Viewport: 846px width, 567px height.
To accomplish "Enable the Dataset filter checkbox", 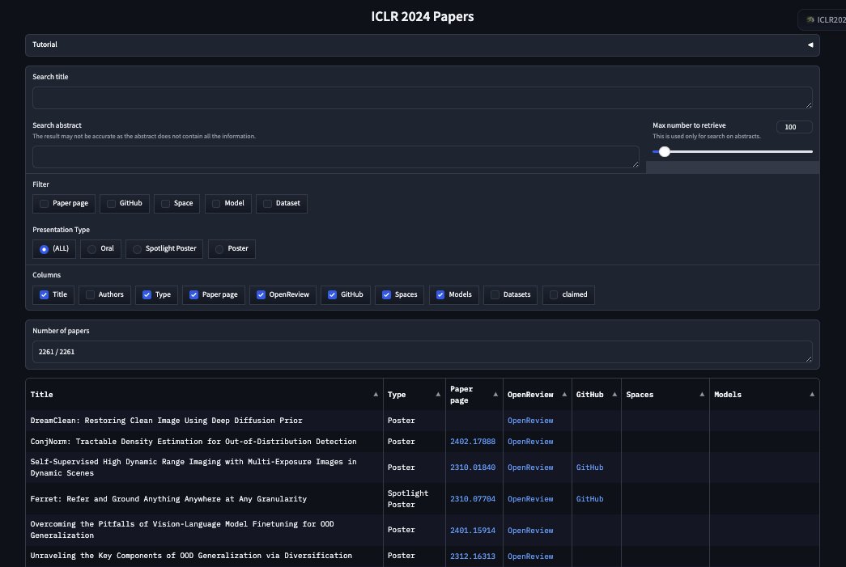I will click(268, 204).
